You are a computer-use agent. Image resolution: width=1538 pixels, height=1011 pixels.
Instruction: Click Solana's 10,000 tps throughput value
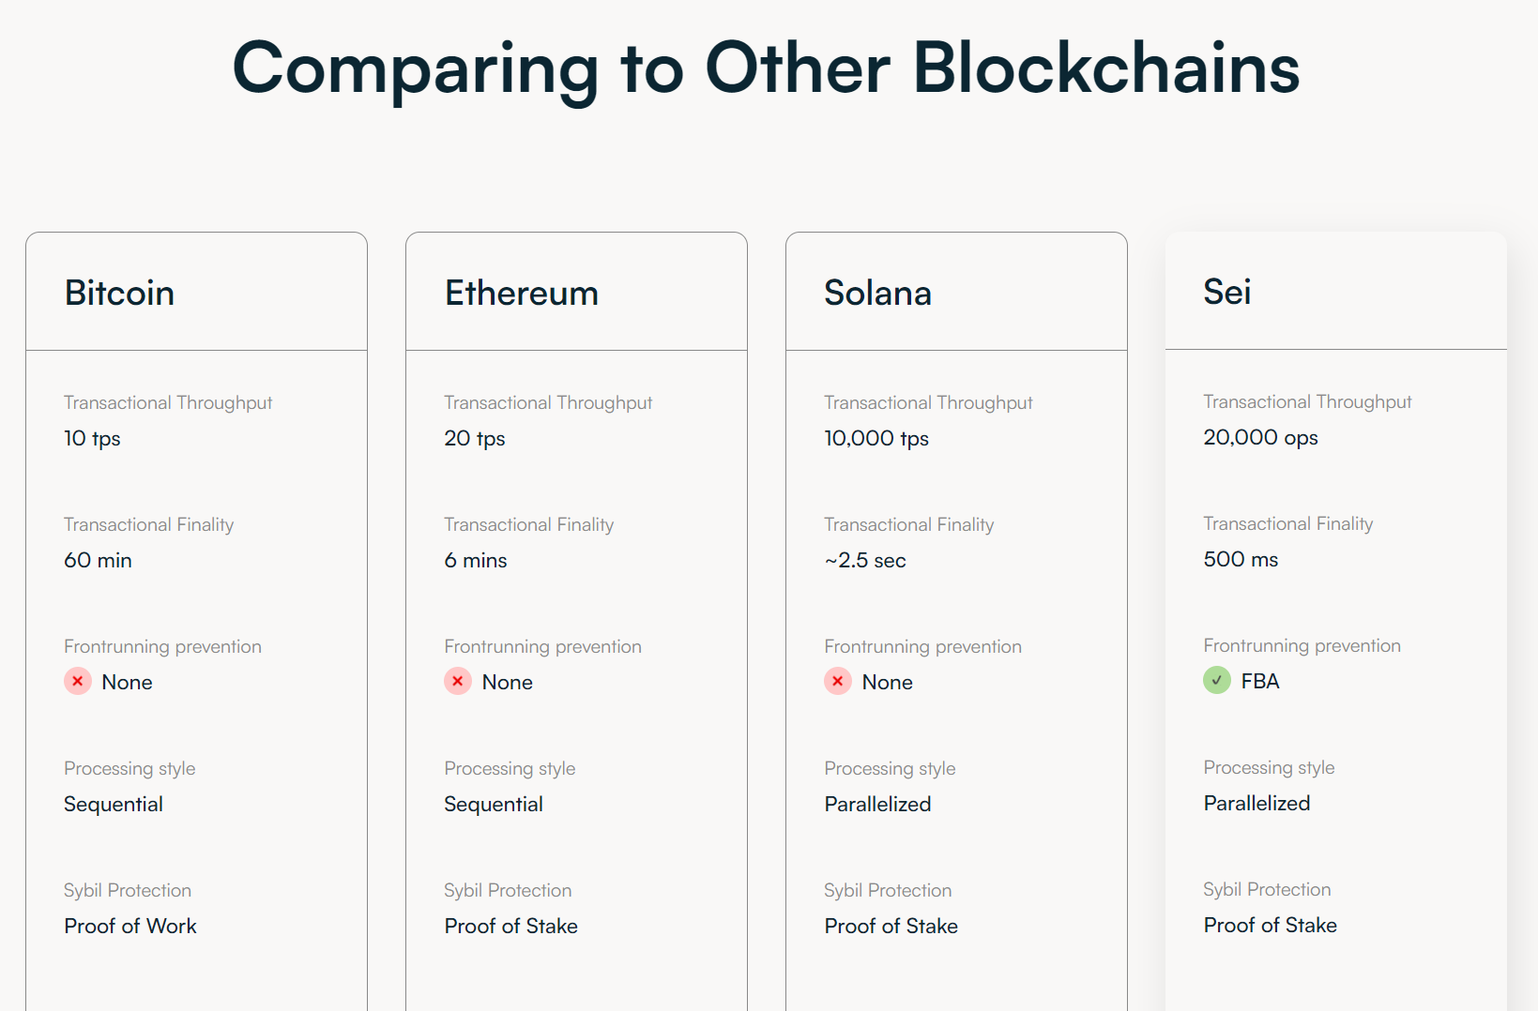coord(876,439)
